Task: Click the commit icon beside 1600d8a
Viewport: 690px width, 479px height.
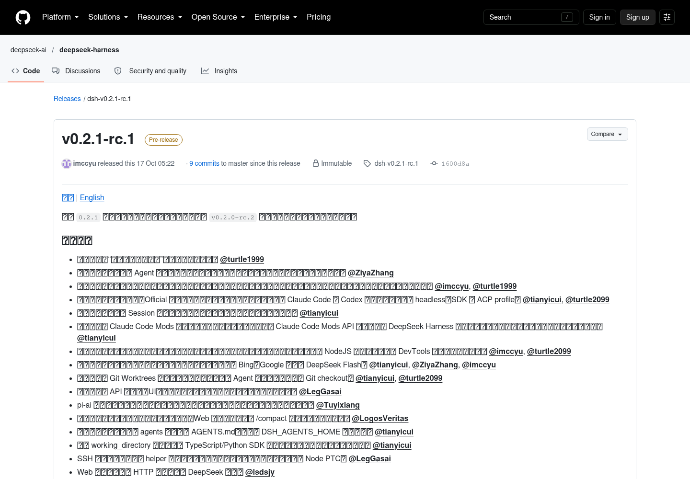Action: [x=434, y=163]
